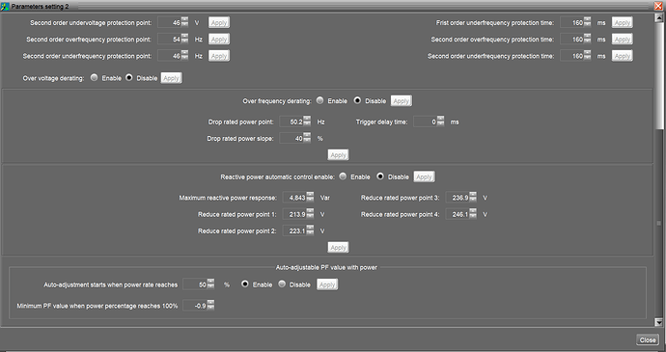Viewport: 666px width, 352px height.
Task: Click the Drop rated power slope value field
Action: [x=291, y=139]
